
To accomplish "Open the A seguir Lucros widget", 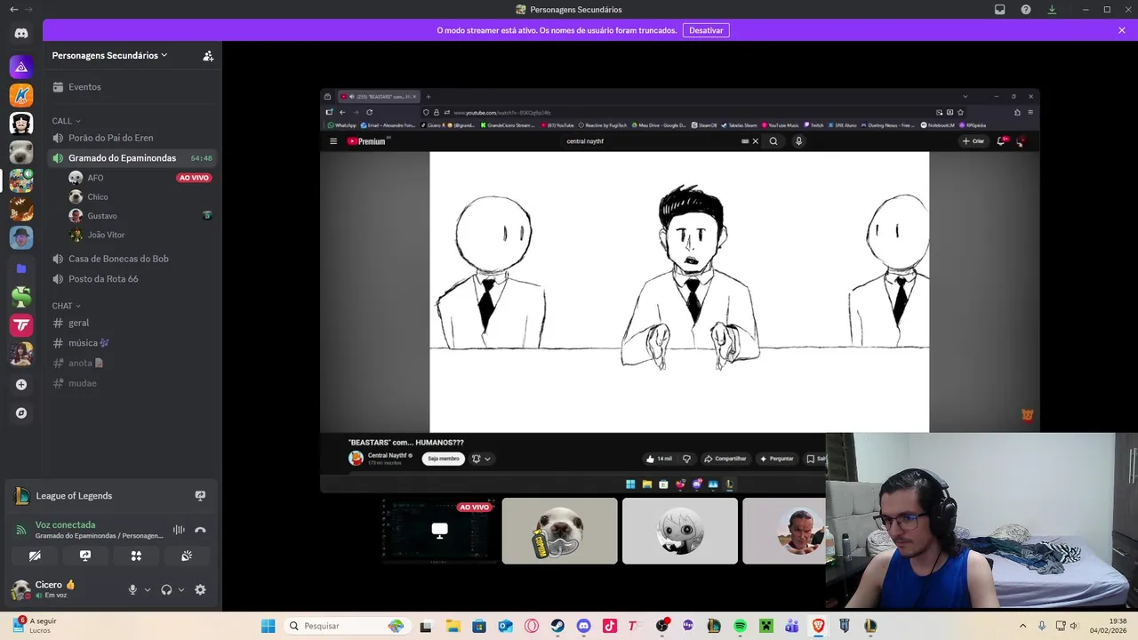I will [36, 626].
